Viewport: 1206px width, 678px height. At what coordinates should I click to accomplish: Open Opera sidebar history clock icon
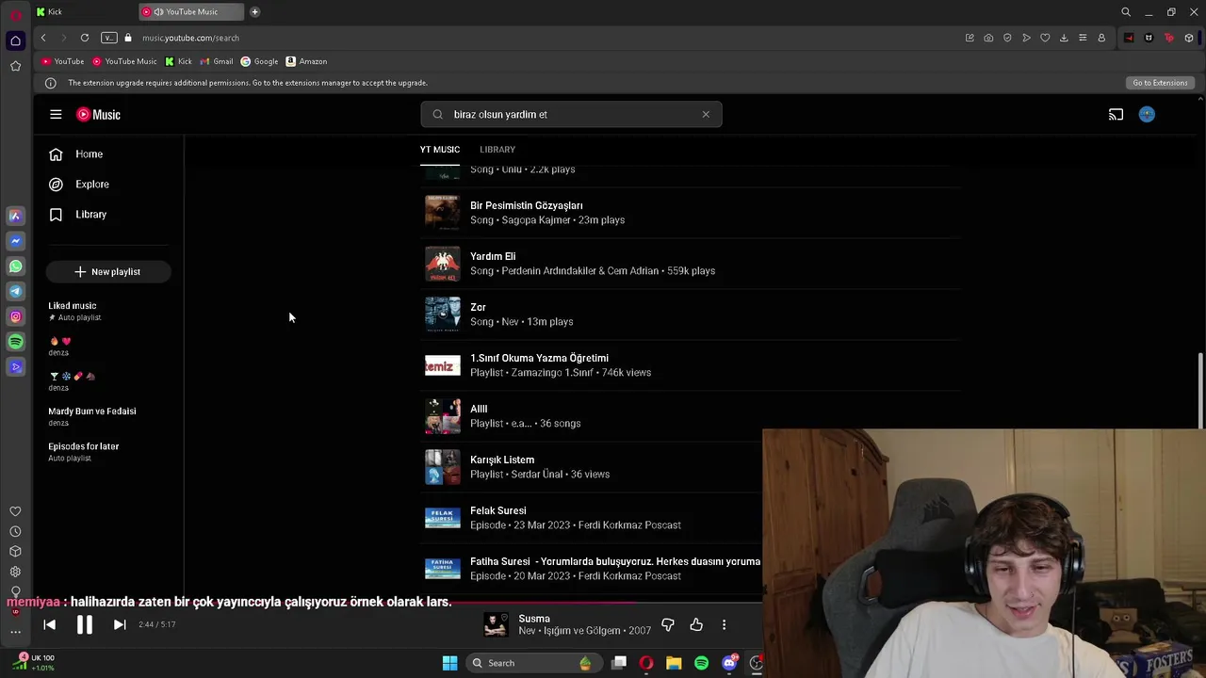point(15,532)
